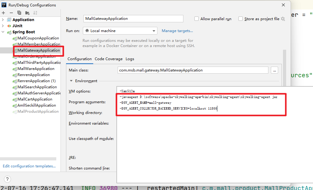Select RenrenApplication (1) configuration
Screen dimensions: 313x190
pyautogui.click(x=37, y=81)
